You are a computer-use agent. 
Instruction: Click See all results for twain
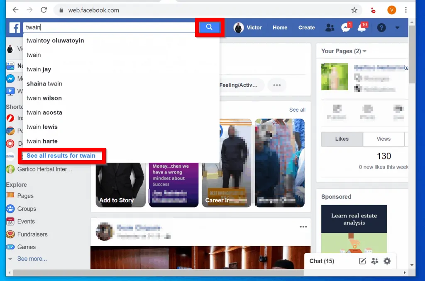(61, 155)
